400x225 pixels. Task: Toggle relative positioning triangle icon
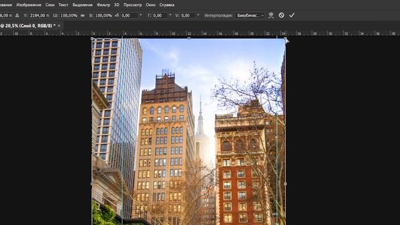[17, 15]
